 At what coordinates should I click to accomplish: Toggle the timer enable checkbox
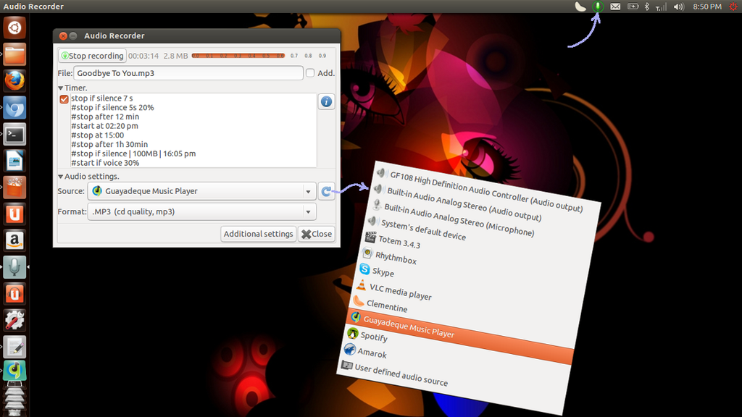64,99
